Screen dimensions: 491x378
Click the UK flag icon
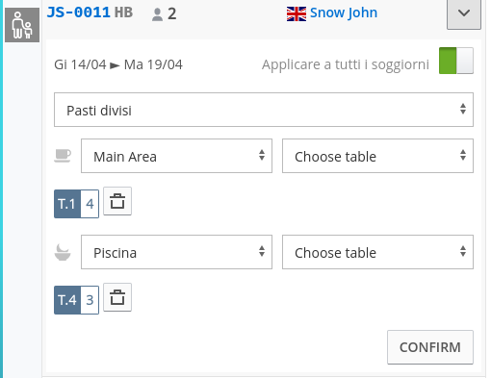[x=297, y=14]
